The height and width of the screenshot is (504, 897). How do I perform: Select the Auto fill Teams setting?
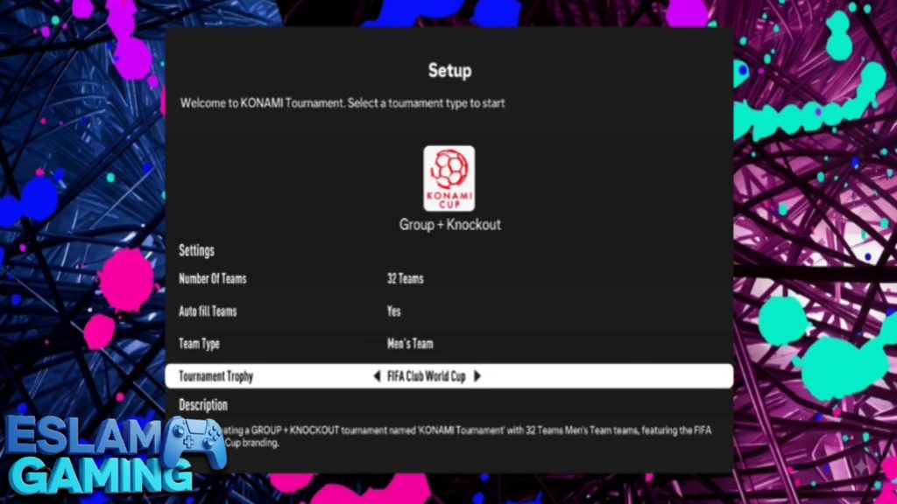click(x=449, y=311)
